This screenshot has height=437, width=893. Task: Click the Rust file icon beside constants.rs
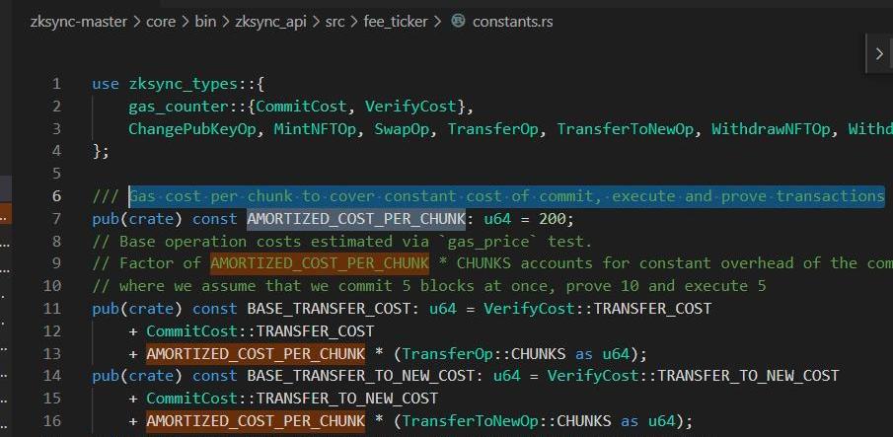coord(458,21)
